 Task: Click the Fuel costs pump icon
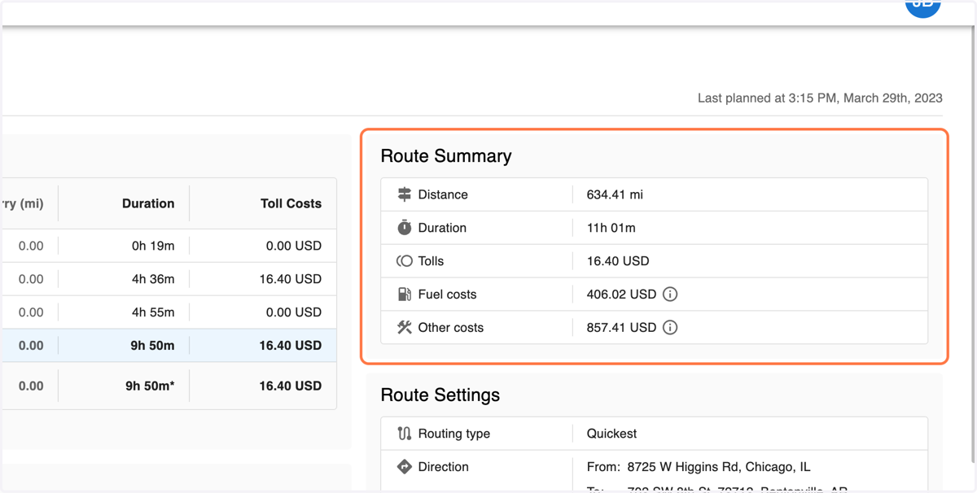[x=404, y=294]
